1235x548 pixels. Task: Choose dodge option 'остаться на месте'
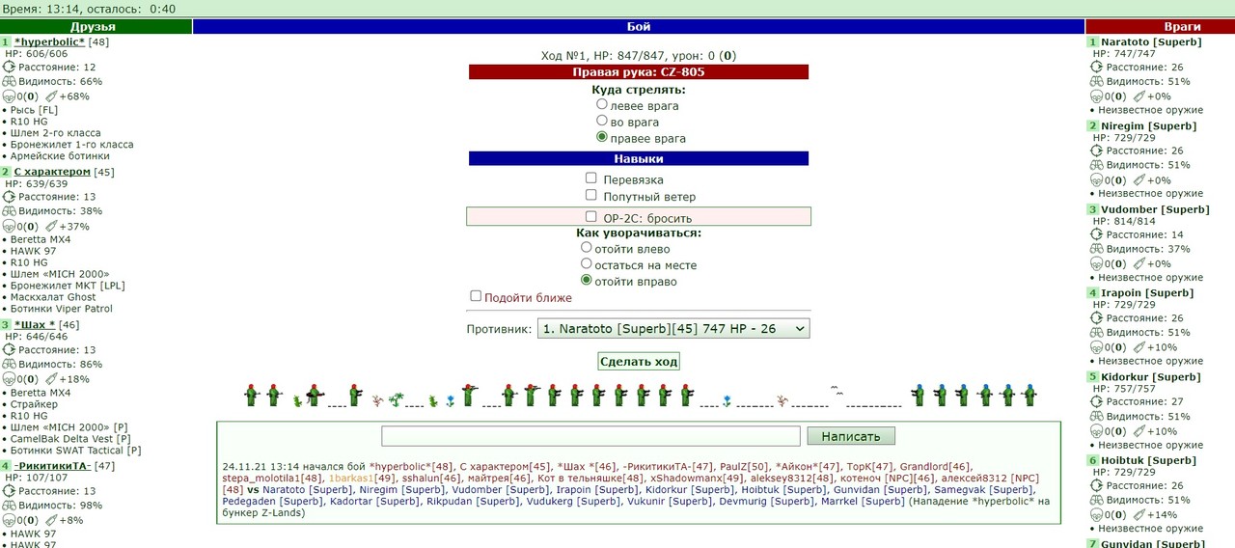(587, 263)
